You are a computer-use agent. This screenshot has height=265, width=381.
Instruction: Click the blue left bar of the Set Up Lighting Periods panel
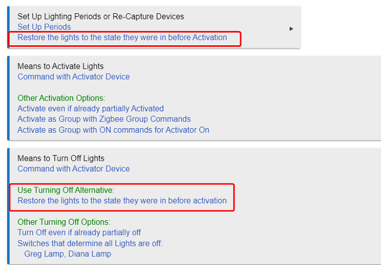pos(8,27)
